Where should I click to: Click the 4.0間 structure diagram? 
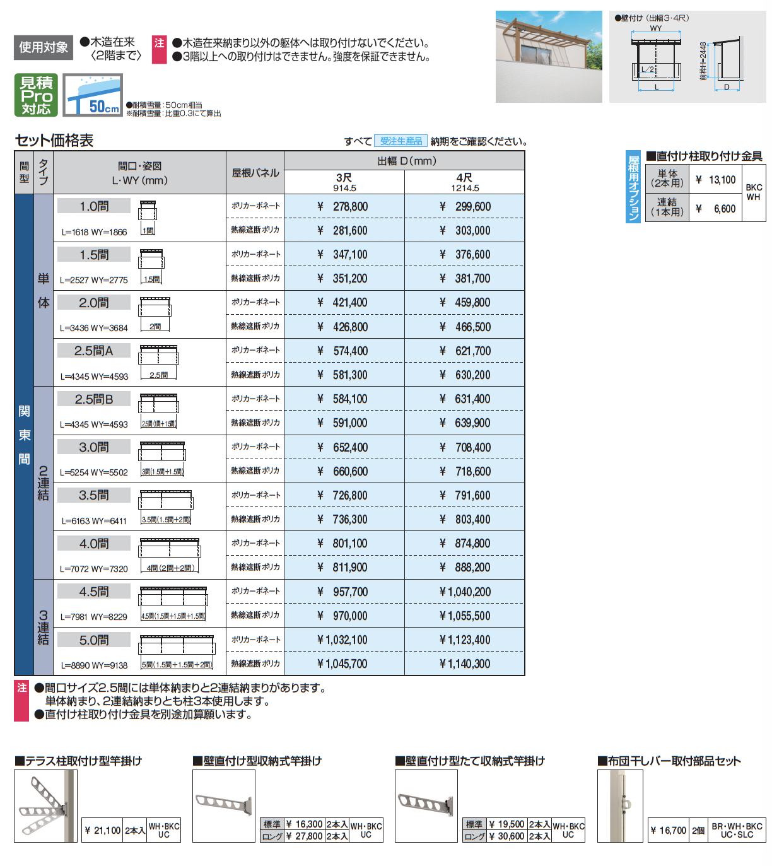[x=170, y=555]
